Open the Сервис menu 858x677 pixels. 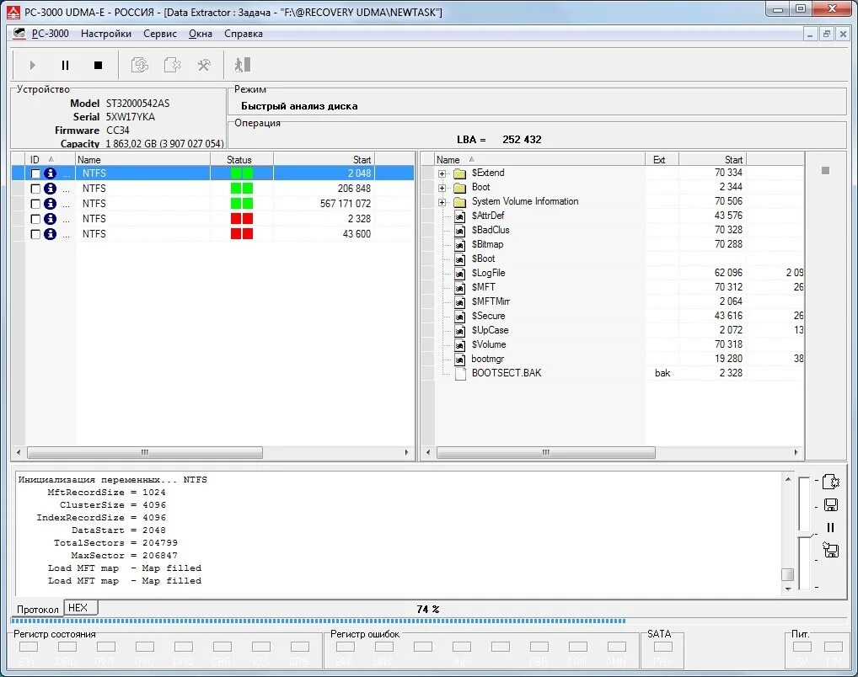(160, 34)
